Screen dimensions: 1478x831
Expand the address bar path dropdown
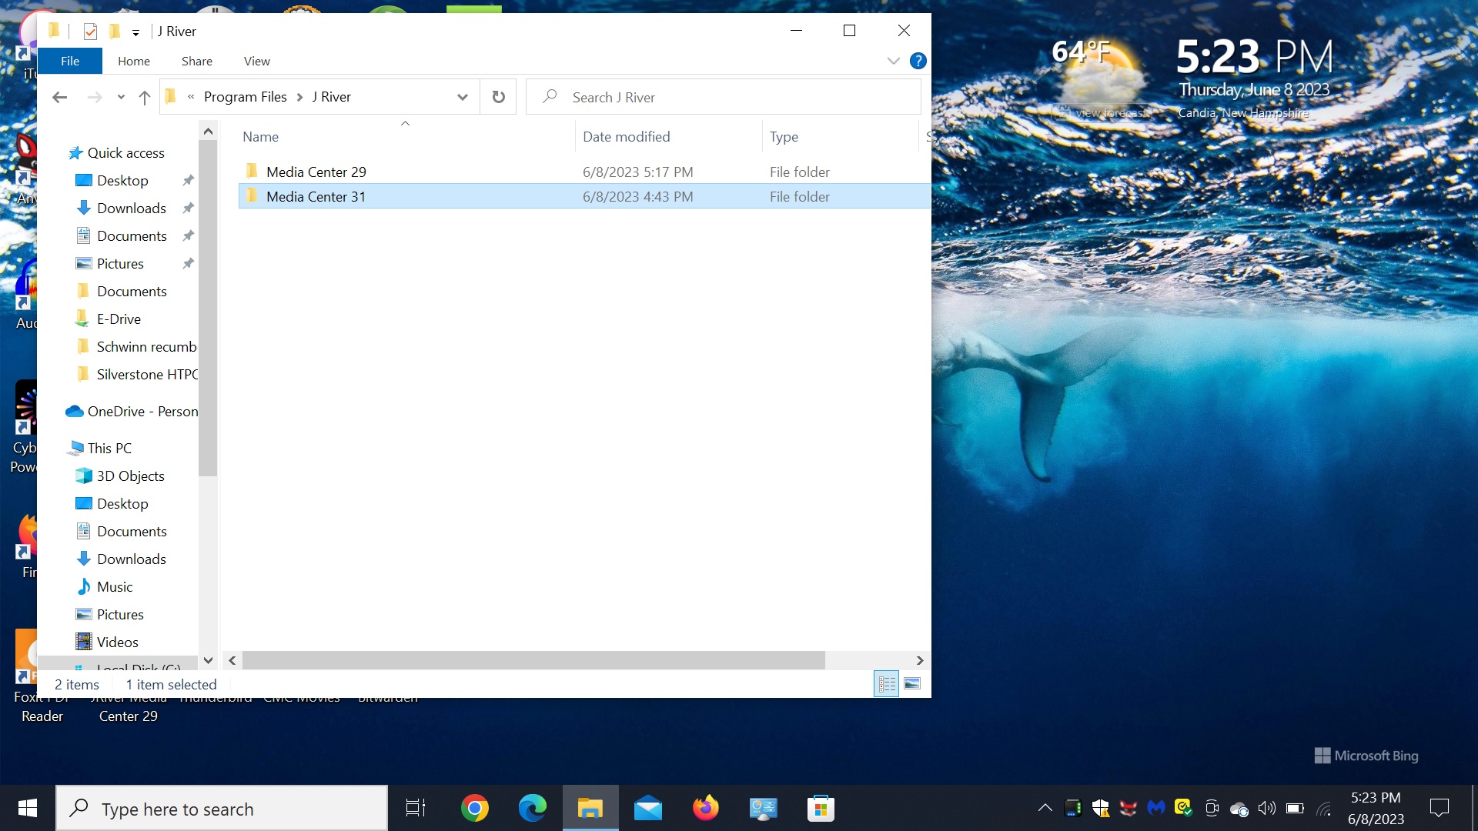click(x=462, y=96)
